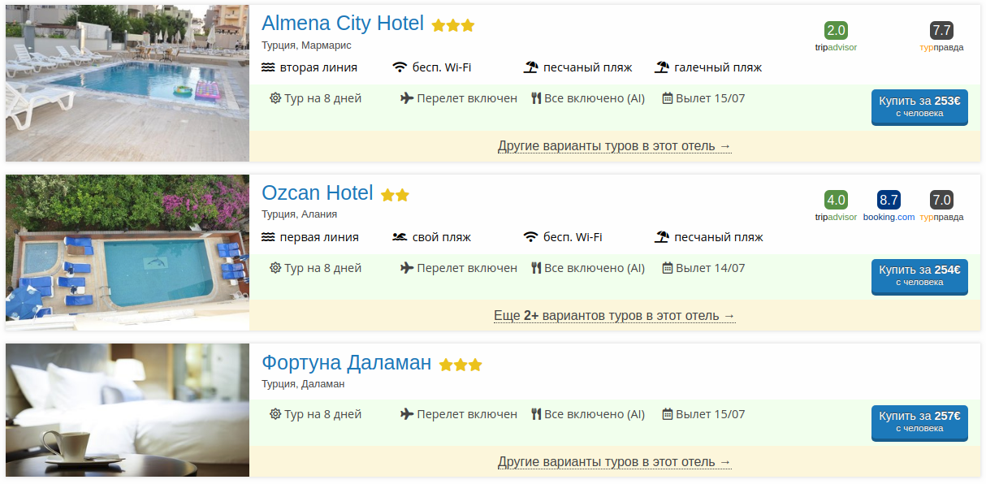Click the sandy beach umbrella icon for Almena
Screen dimensions: 986x484
point(531,67)
